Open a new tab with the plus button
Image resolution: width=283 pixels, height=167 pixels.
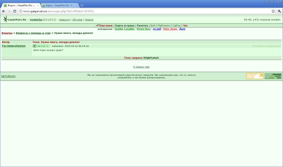coord(82,6)
